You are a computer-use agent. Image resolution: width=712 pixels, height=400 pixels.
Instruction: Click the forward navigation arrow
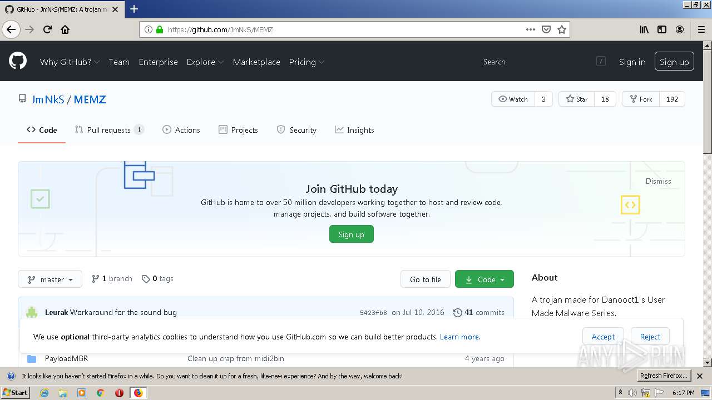(29, 29)
